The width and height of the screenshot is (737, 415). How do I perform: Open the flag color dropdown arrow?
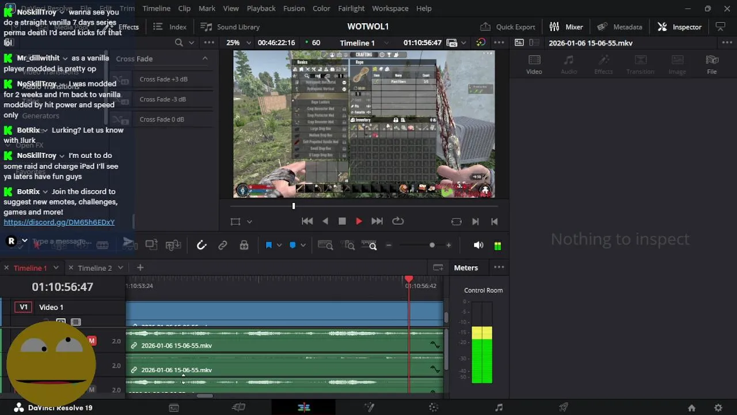pyautogui.click(x=279, y=246)
